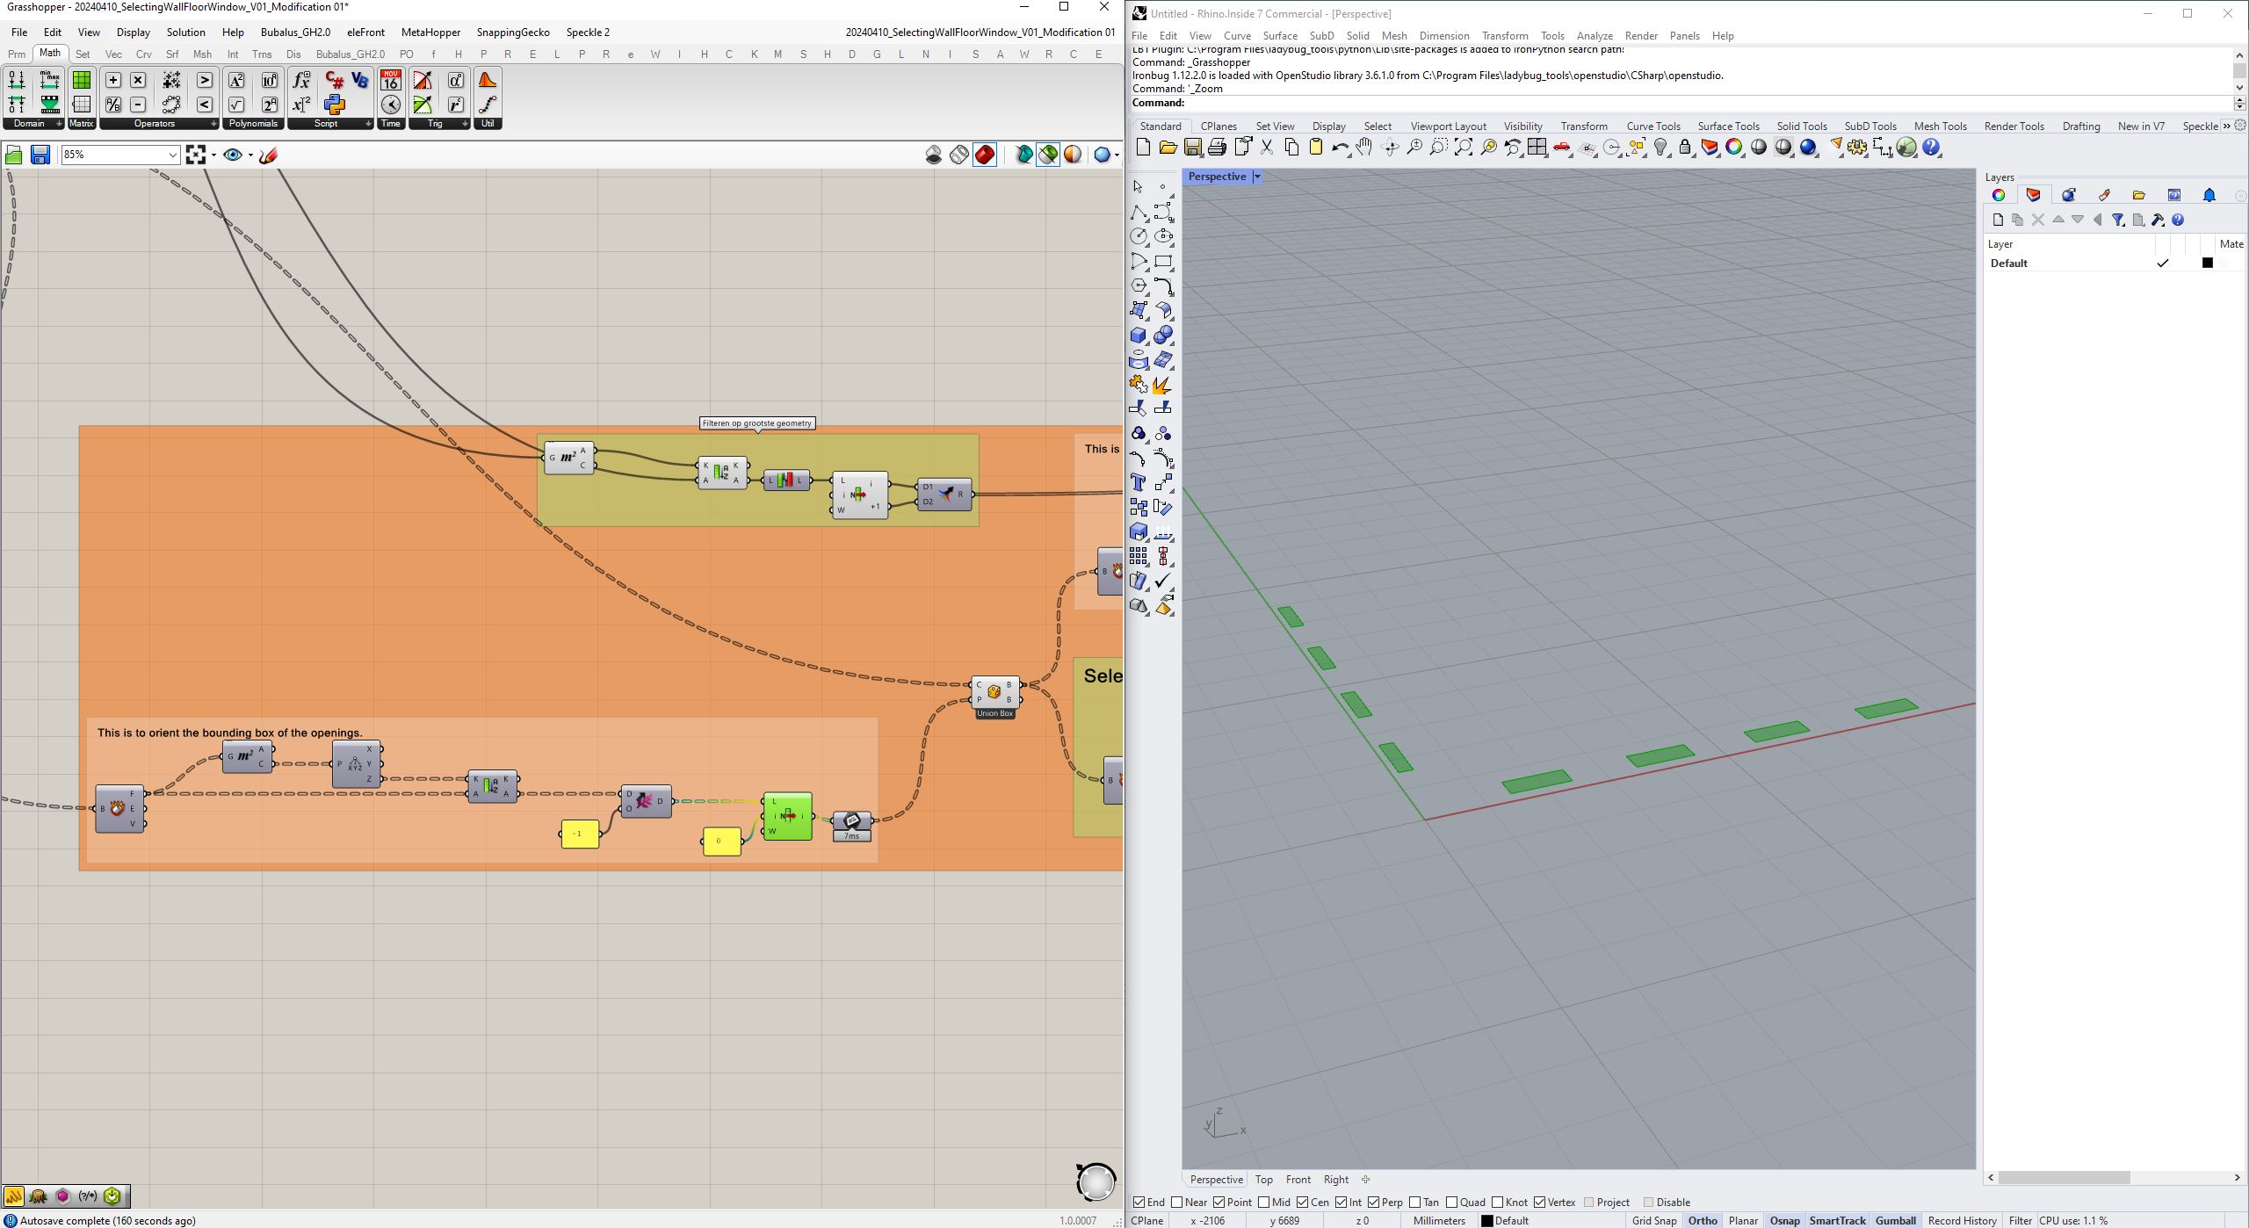Open the preview eye options dropdown arrow
Viewport: 2249px width, 1228px height.
[250, 155]
